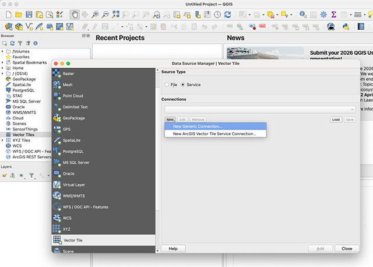This screenshot has width=373, height=267.
Task: Open the Data Source Manager toolbar icon
Action: [9, 26]
